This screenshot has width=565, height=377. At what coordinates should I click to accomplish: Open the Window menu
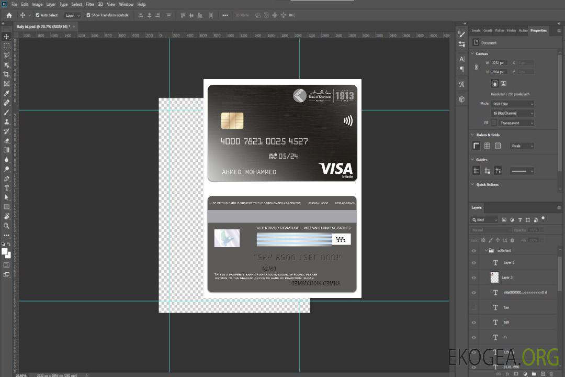(126, 4)
